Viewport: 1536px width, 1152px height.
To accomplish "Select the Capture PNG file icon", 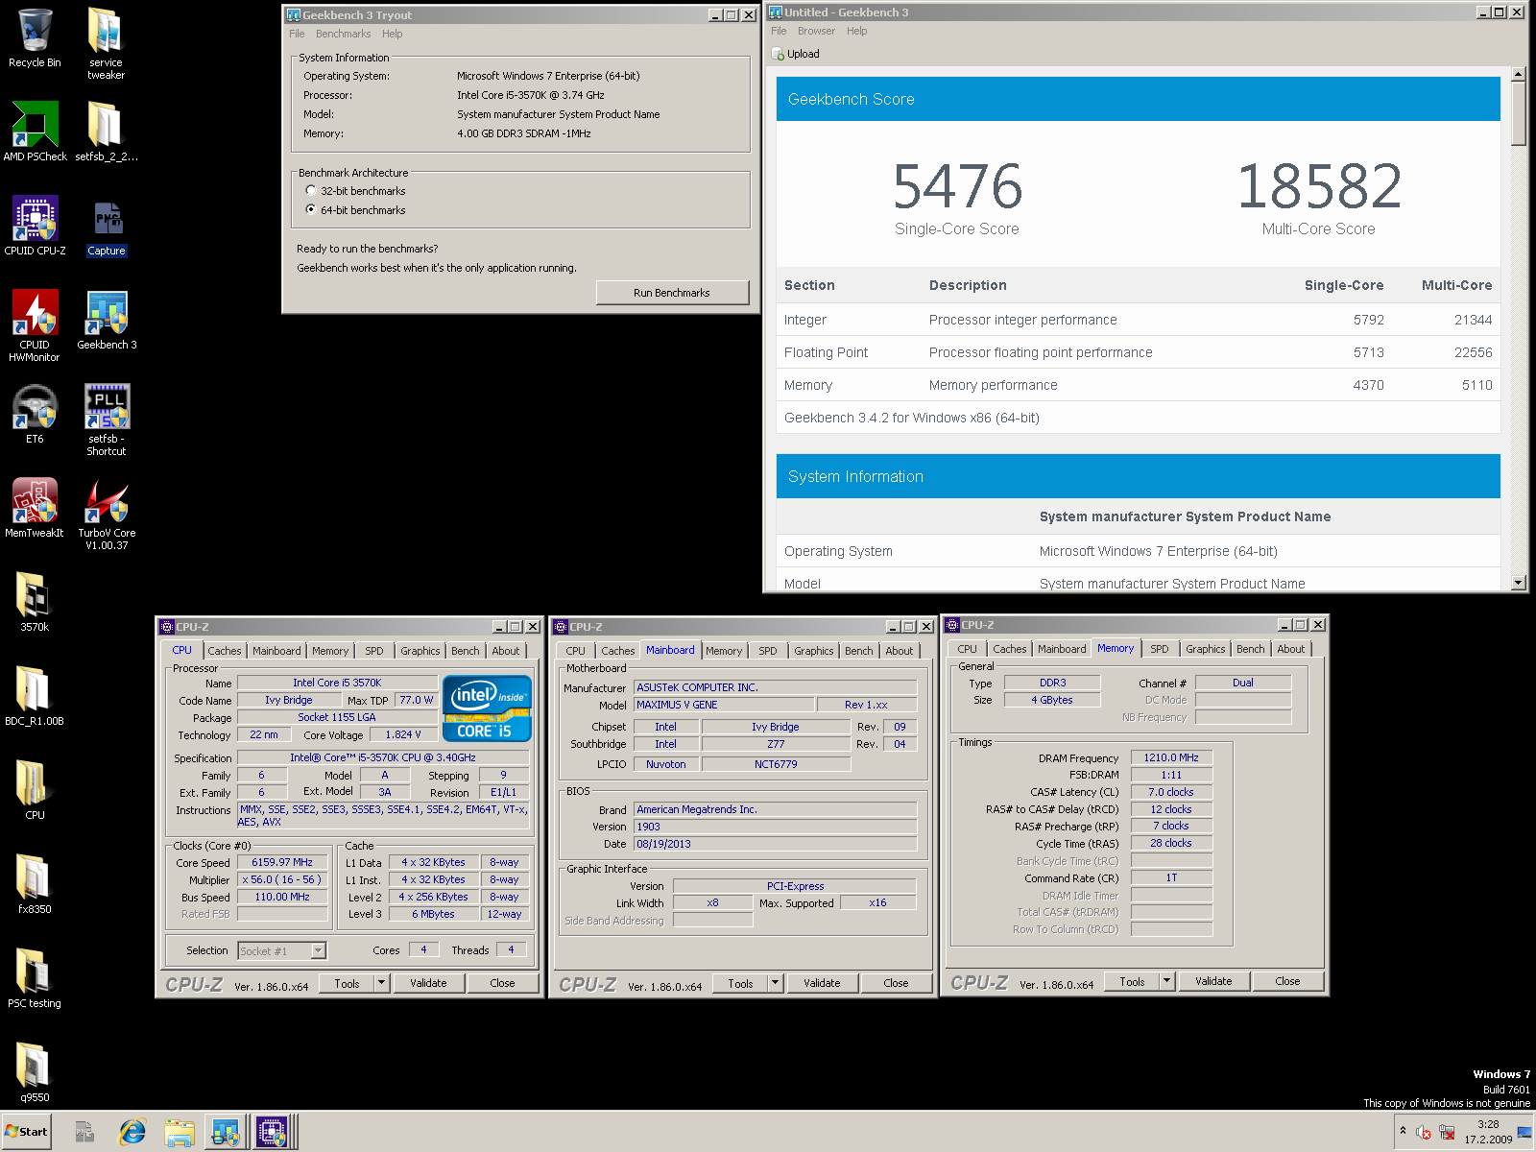I will (x=107, y=229).
